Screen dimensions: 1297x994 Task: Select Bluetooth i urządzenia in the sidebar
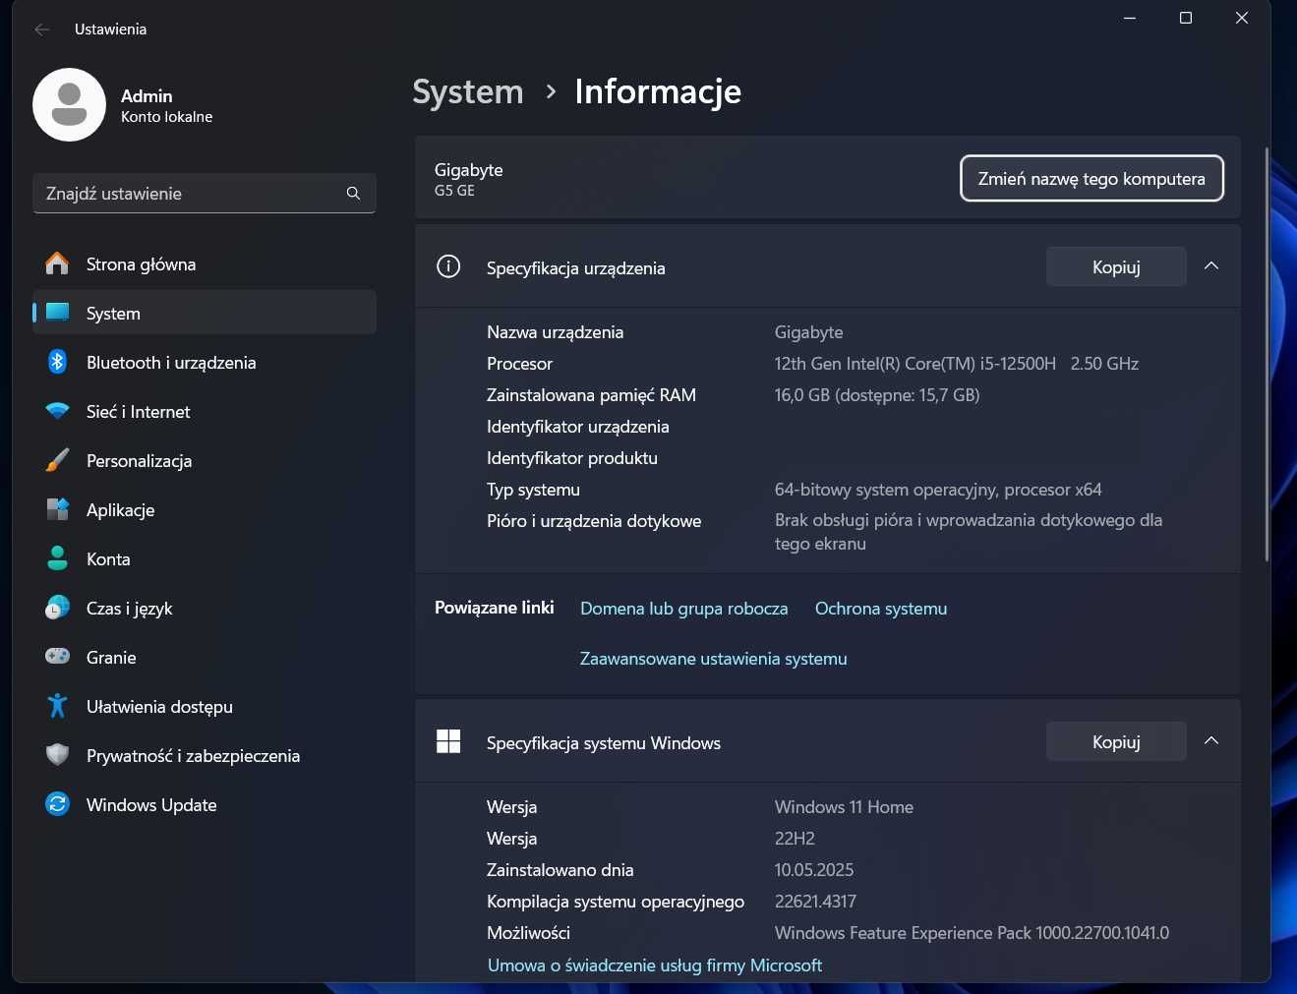coord(205,363)
